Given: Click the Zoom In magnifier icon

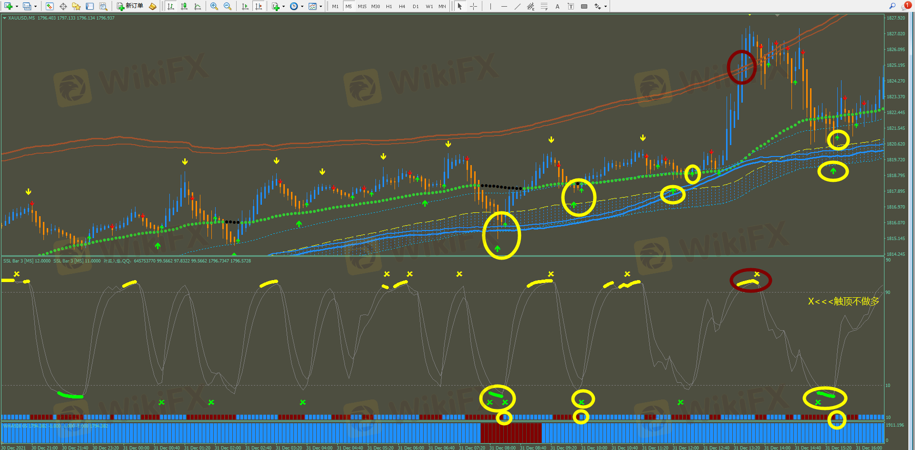Looking at the screenshot, I should tap(214, 6).
